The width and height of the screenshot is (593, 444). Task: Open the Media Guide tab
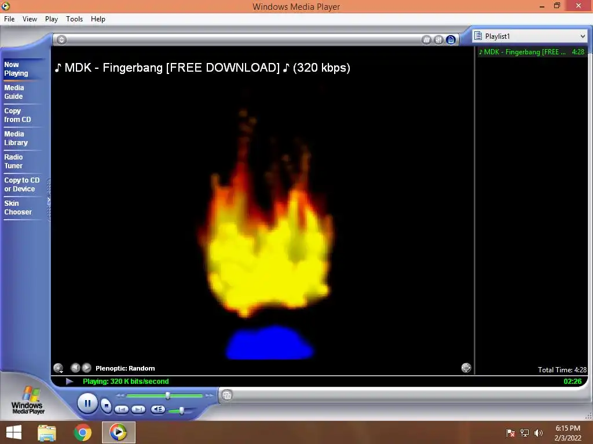click(14, 92)
